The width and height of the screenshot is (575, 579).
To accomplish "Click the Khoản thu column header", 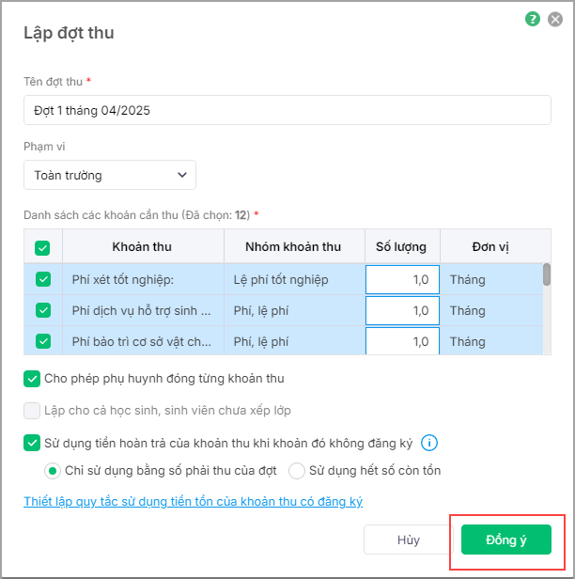I will point(142,247).
